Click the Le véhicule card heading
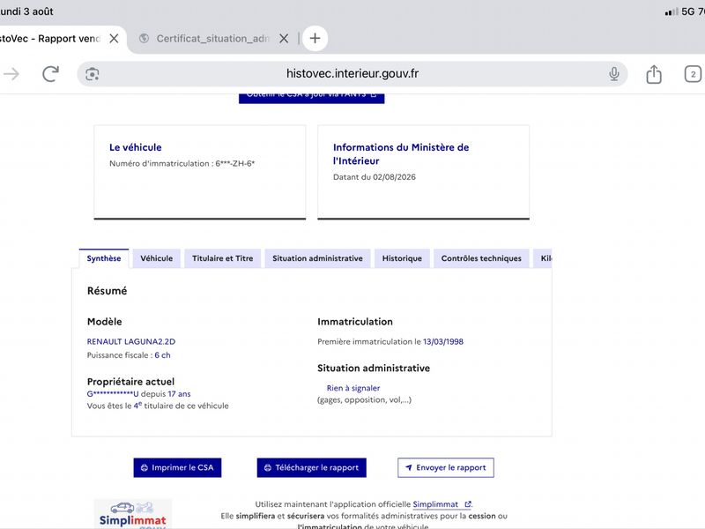 (x=136, y=147)
